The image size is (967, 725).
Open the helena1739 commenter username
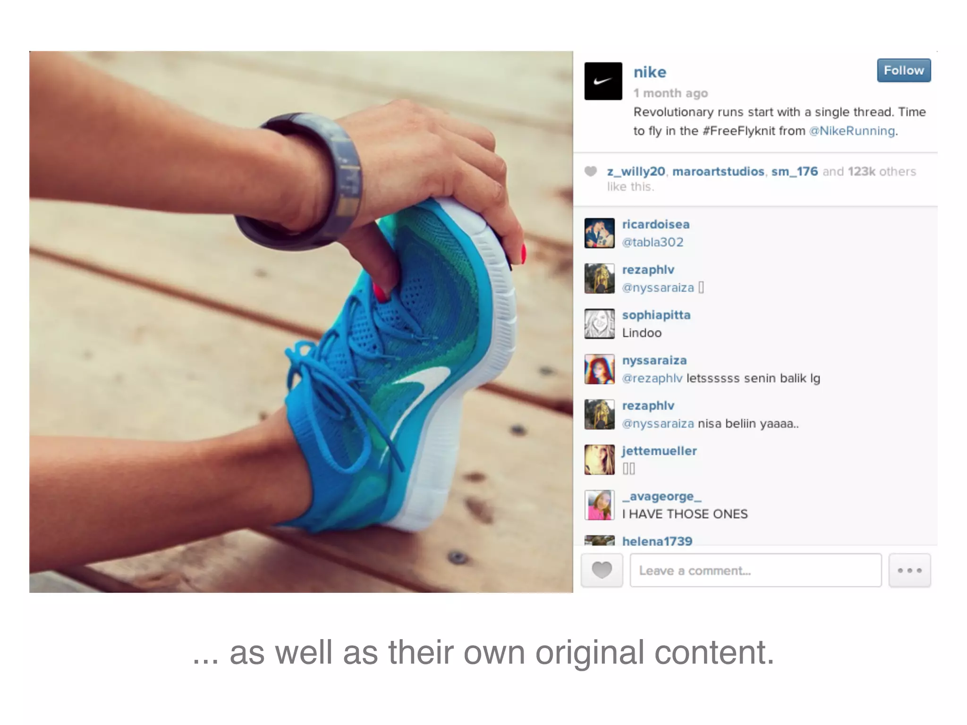(x=657, y=541)
